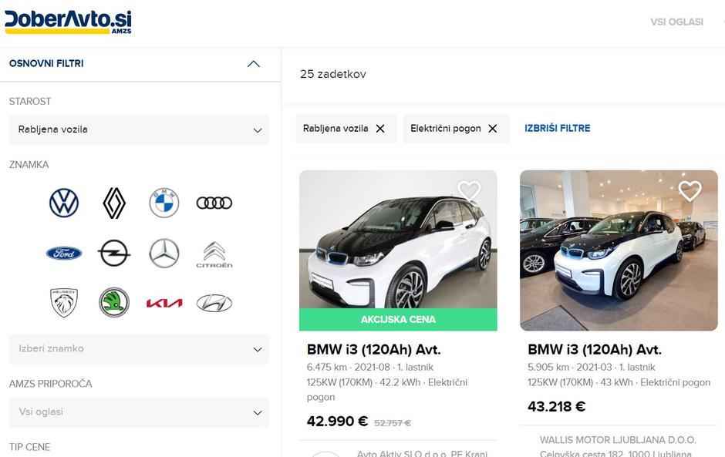Select the Volkswagen brand logo

click(64, 203)
